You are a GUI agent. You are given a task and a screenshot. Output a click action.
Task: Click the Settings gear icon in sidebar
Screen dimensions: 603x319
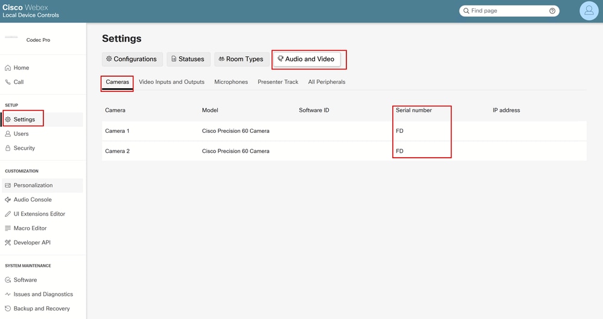(8, 119)
